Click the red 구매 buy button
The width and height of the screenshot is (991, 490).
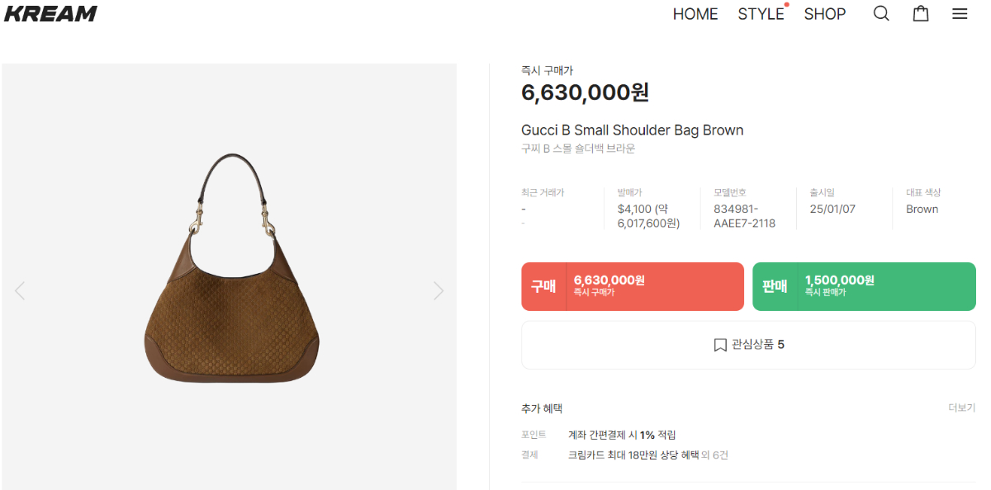click(632, 286)
